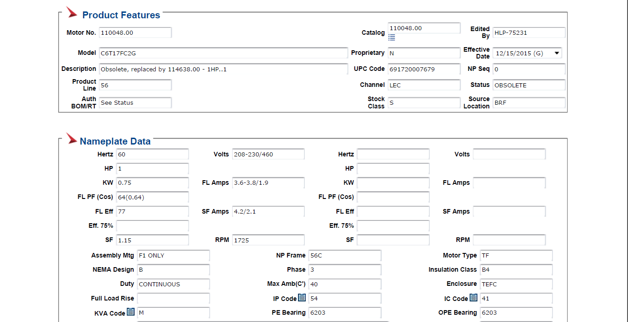The height and width of the screenshot is (322, 628).
Task: Focus the Max Amb(C') field showing 40
Action: coord(345,284)
